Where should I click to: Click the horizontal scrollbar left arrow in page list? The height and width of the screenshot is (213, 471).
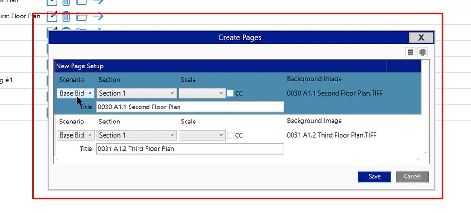point(57,160)
